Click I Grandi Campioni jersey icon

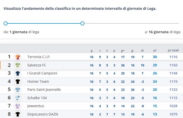pyautogui.click(x=18, y=73)
